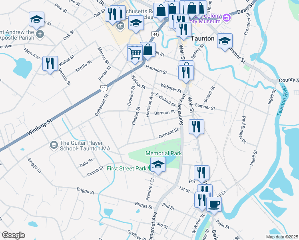The width and height of the screenshot is (299, 240).
Task: Click the Taunton city label
Action: (203, 38)
